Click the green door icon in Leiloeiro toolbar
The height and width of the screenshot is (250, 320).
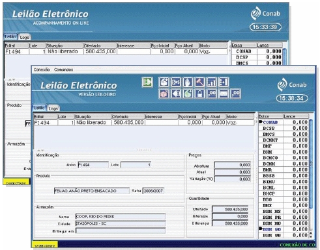(x=147, y=82)
